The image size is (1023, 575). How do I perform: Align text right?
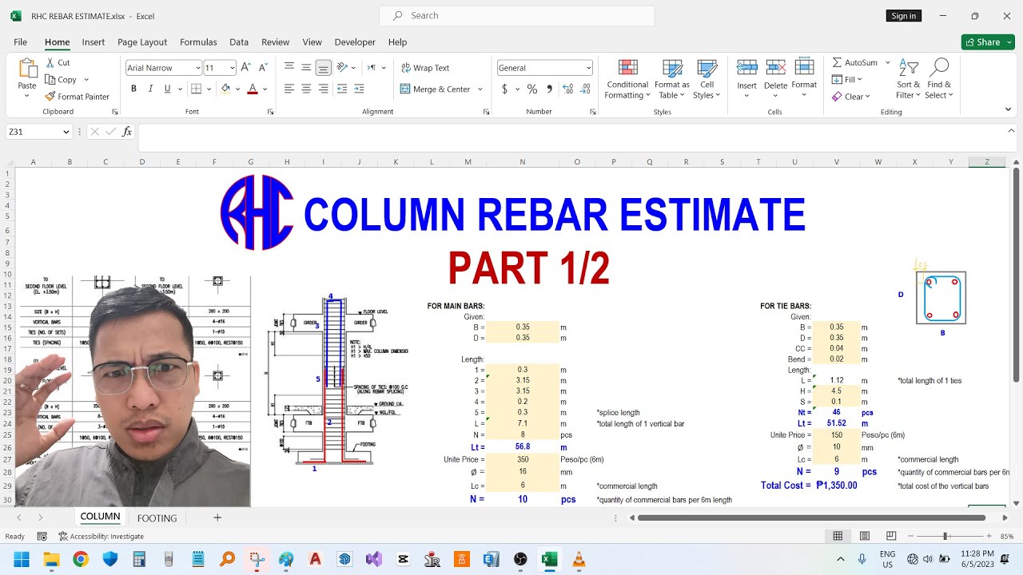(323, 89)
